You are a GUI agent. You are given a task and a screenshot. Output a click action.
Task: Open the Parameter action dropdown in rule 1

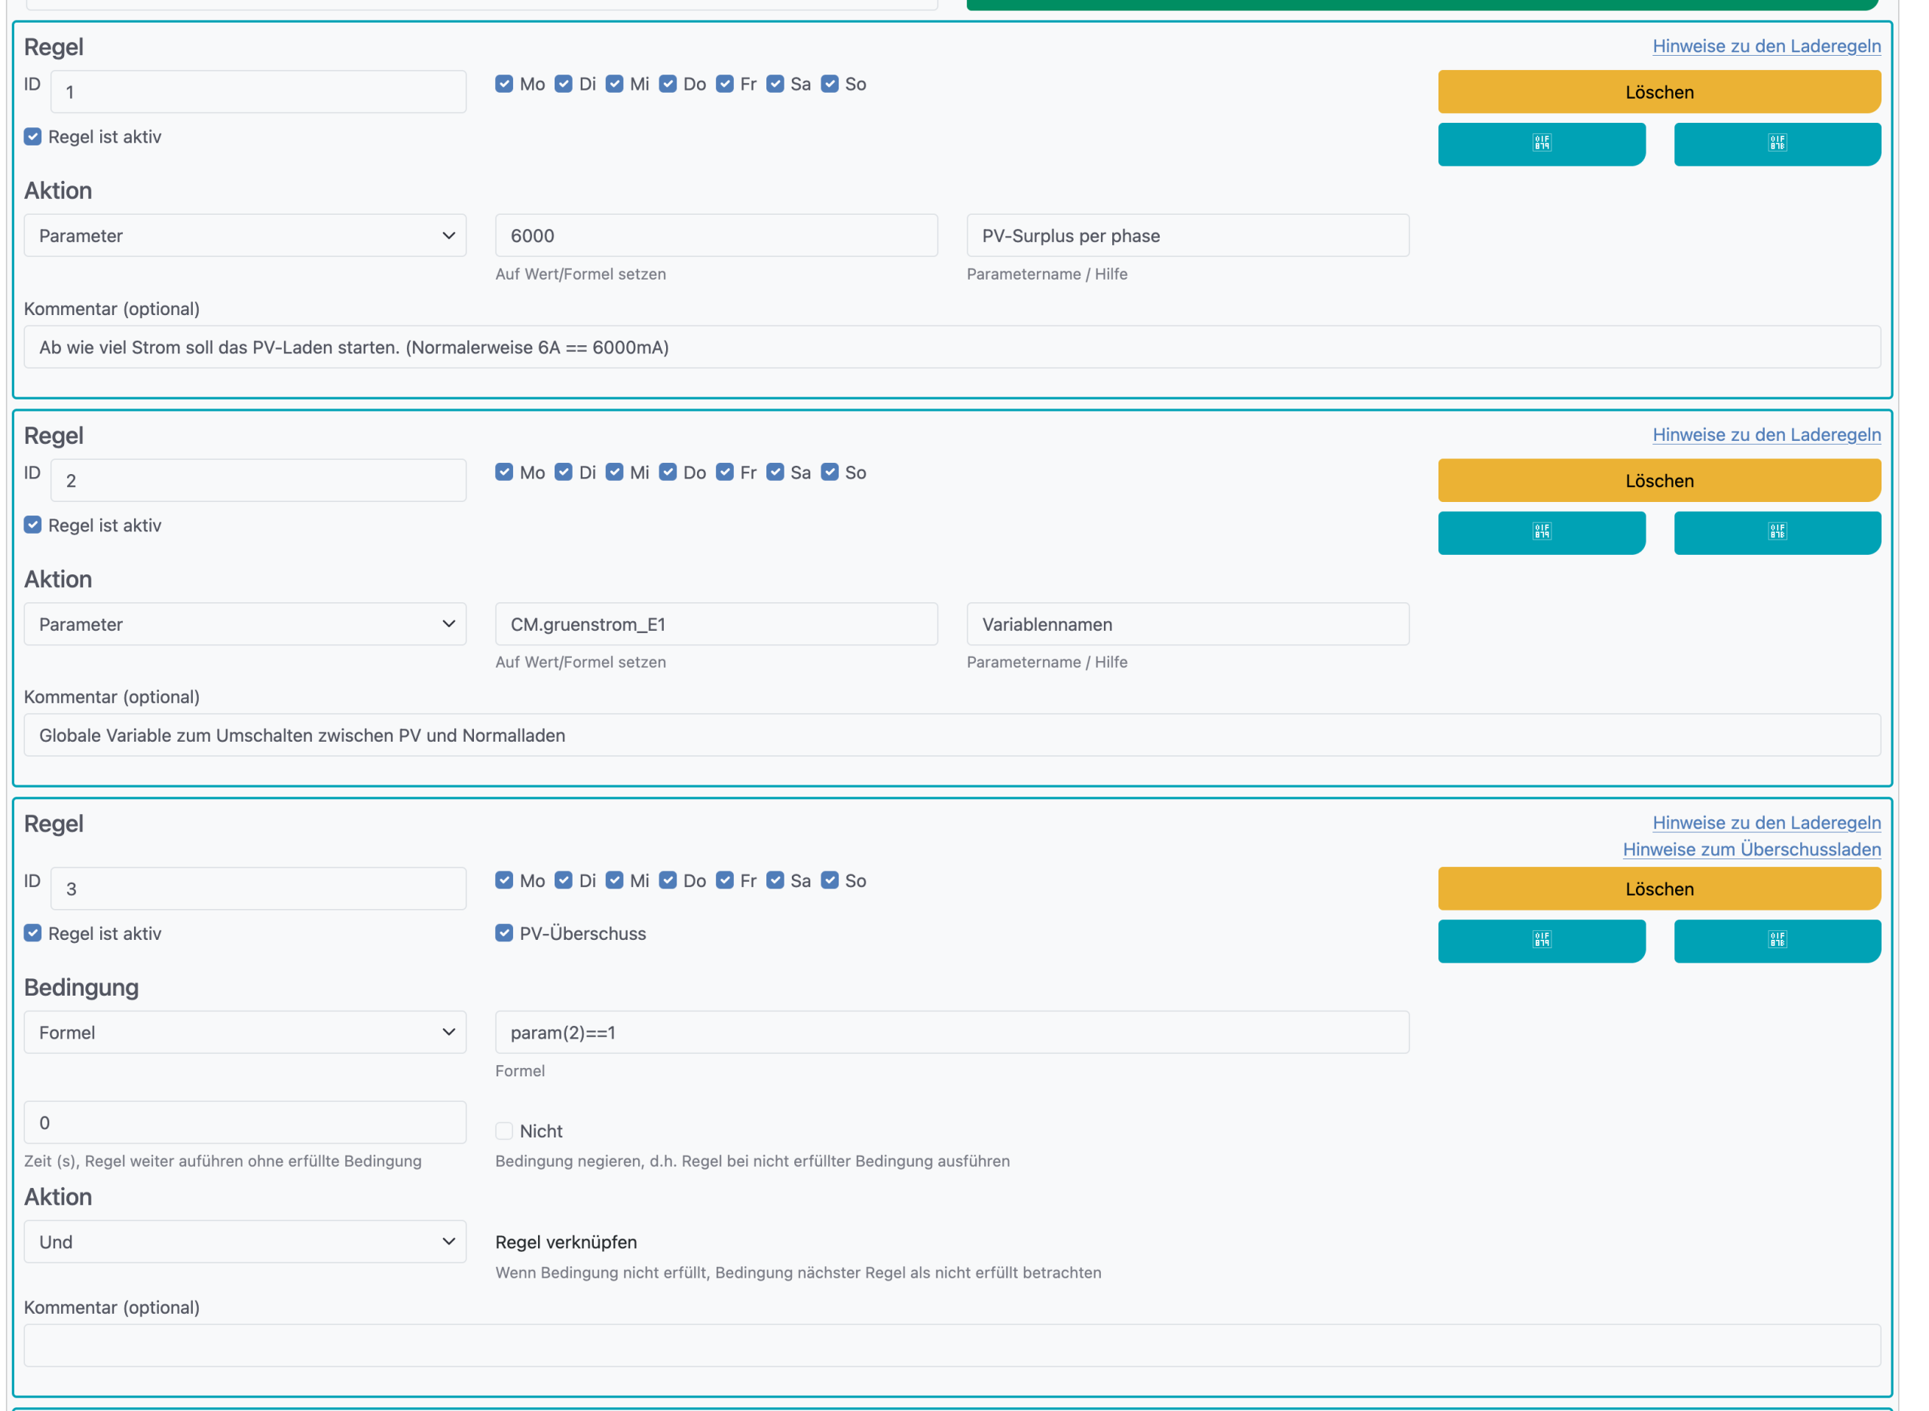pyautogui.click(x=245, y=236)
